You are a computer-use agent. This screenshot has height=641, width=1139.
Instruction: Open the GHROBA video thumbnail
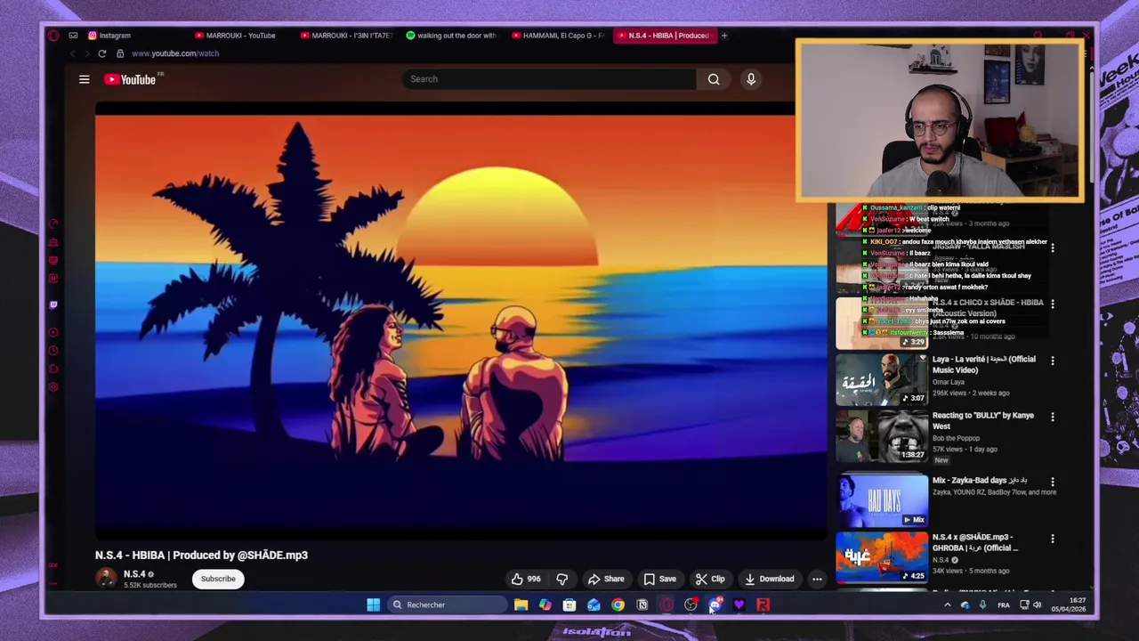pyautogui.click(x=882, y=558)
